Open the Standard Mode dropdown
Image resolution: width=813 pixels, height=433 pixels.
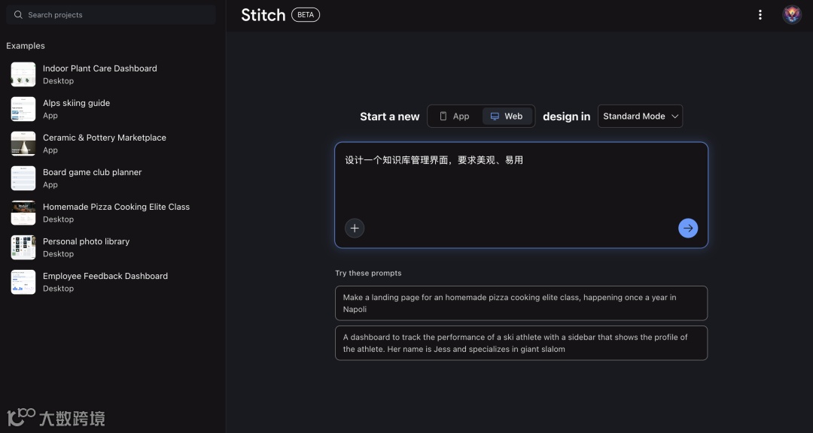tap(640, 116)
